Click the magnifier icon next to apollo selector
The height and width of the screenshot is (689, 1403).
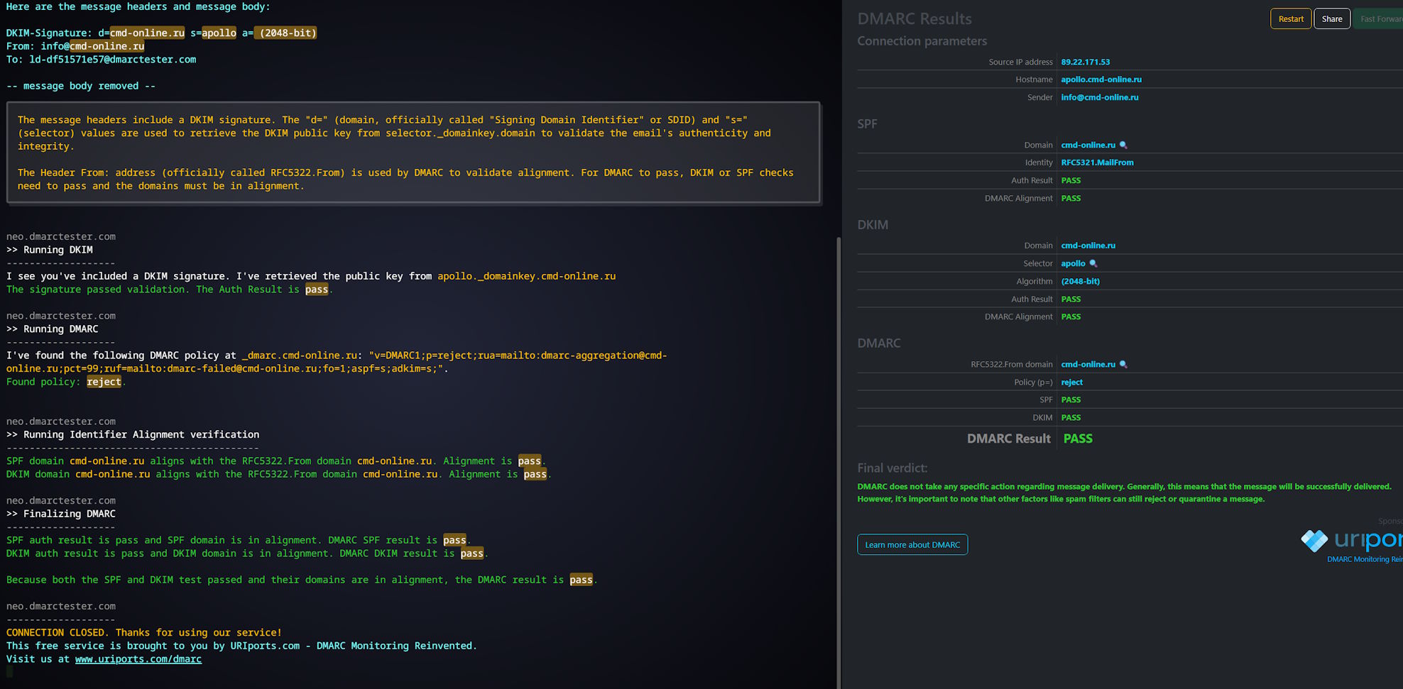pos(1093,263)
